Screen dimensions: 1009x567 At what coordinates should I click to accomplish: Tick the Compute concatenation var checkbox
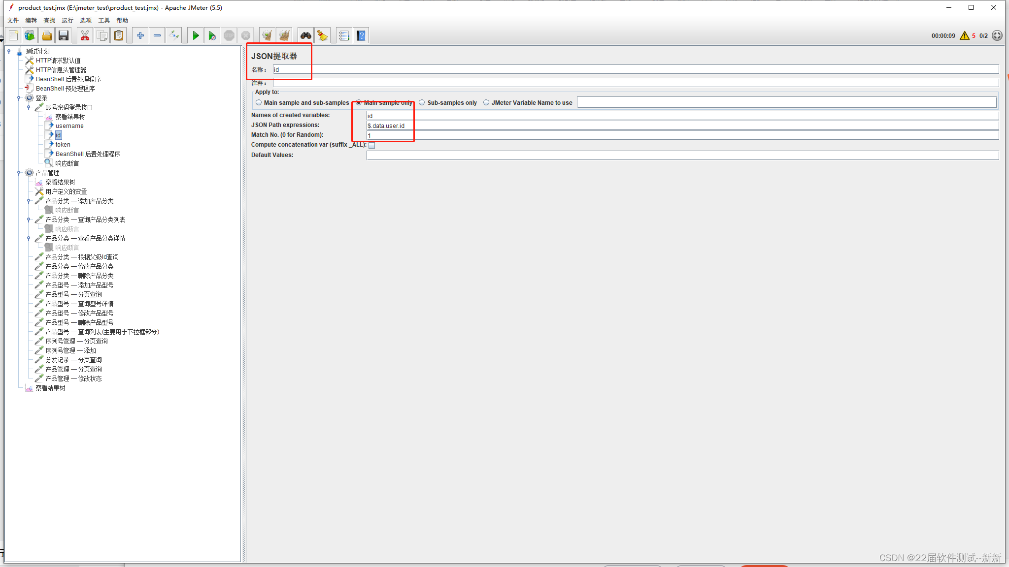372,145
